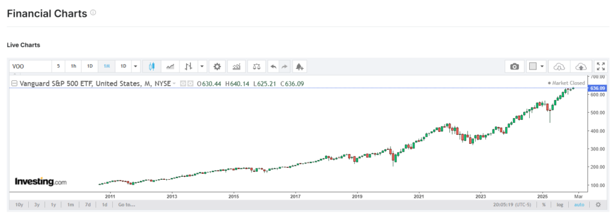Image resolution: width=615 pixels, height=217 pixels.
Task: Open bottom-right chart settings gear
Action: [x=598, y=204]
